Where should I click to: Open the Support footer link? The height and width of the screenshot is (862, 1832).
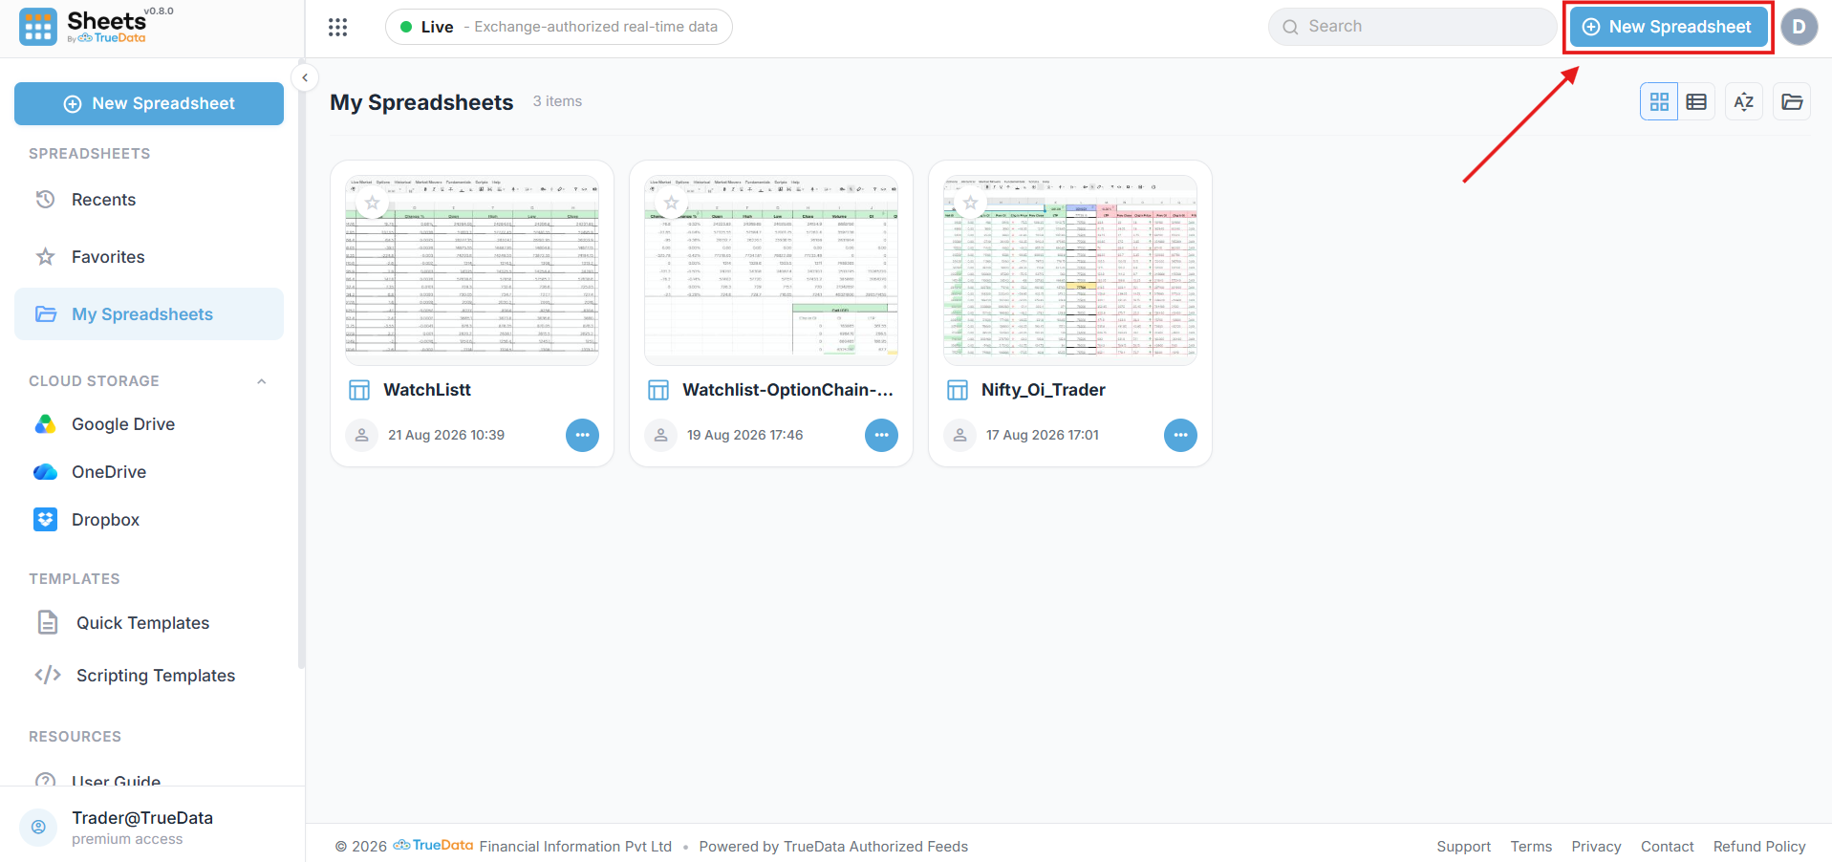(1463, 847)
